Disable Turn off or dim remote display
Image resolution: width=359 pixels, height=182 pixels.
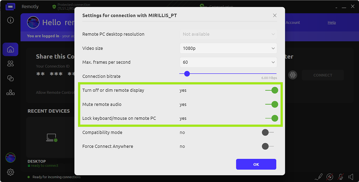tap(272, 90)
